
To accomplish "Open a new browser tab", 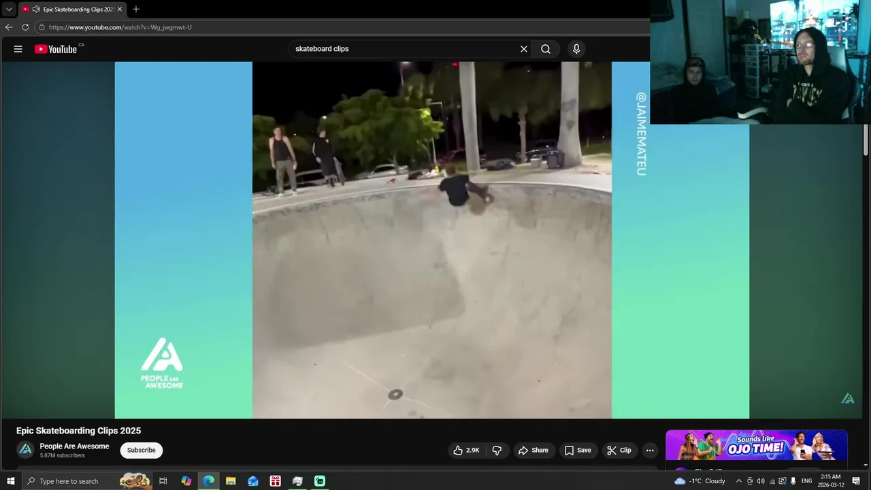I will pos(136,10).
